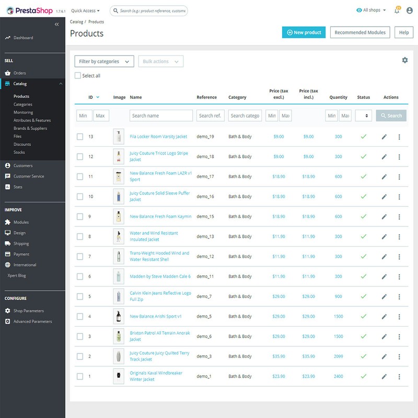Open three-dot menu for demo_7 row
The height and width of the screenshot is (418, 418).
399,297
